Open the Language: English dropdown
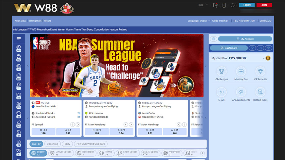 pyautogui.click(x=199, y=21)
